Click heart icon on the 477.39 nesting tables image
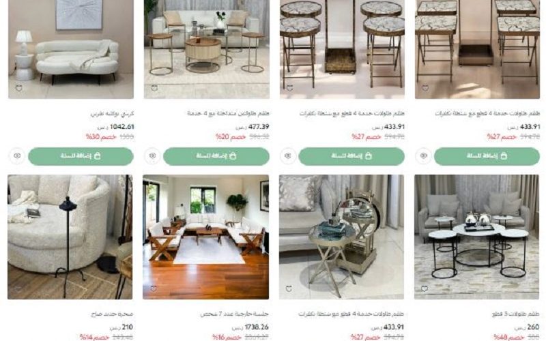Screen dimensions: 546x341 pyautogui.click(x=155, y=89)
